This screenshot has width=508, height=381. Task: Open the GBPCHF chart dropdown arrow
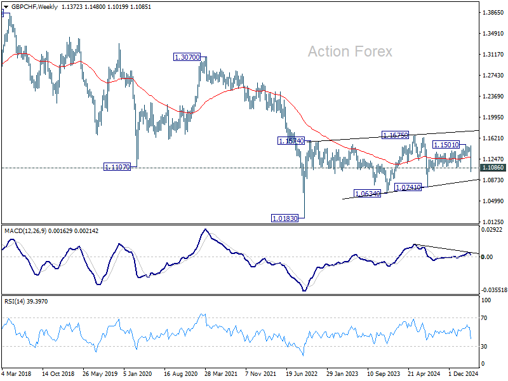pyautogui.click(x=6, y=7)
